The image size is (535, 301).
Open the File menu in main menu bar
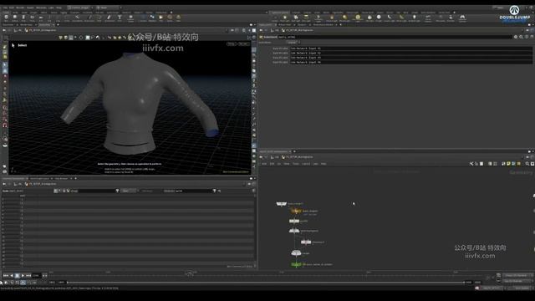coord(5,8)
